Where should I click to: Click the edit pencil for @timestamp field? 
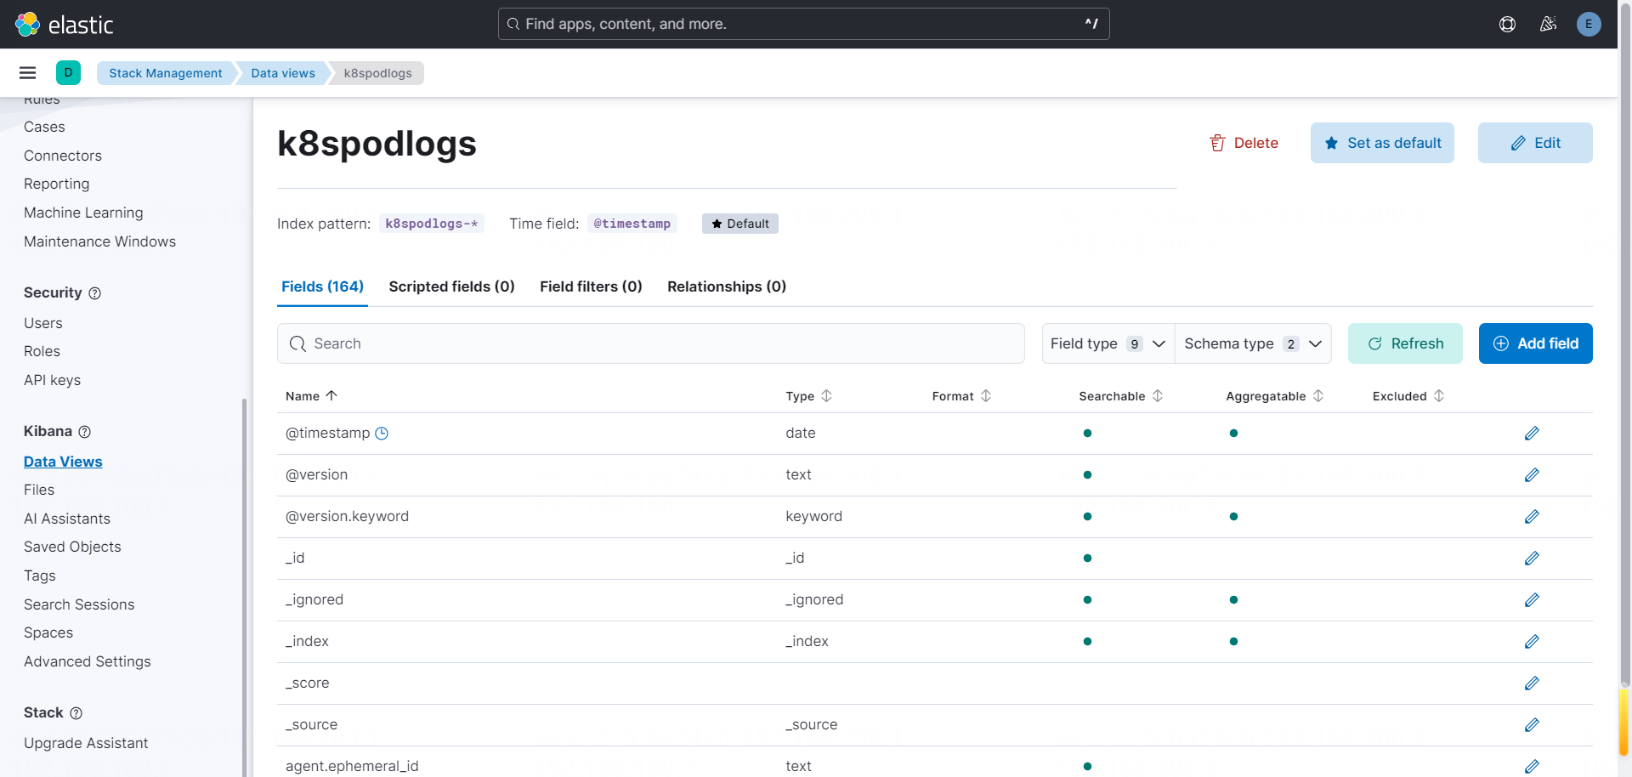(x=1531, y=434)
